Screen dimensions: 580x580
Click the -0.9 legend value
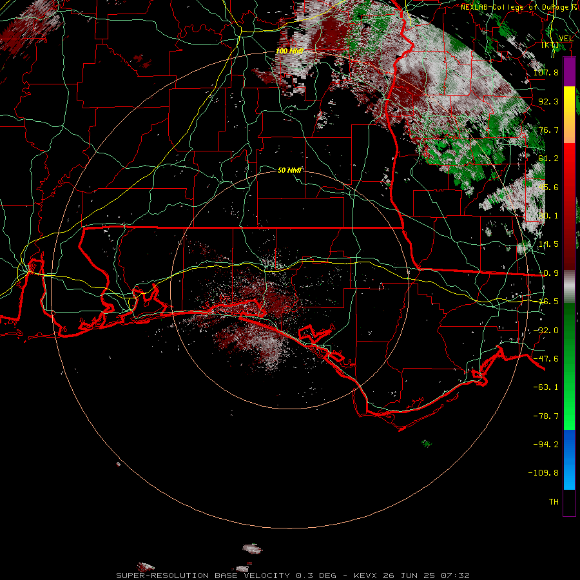click(x=548, y=273)
